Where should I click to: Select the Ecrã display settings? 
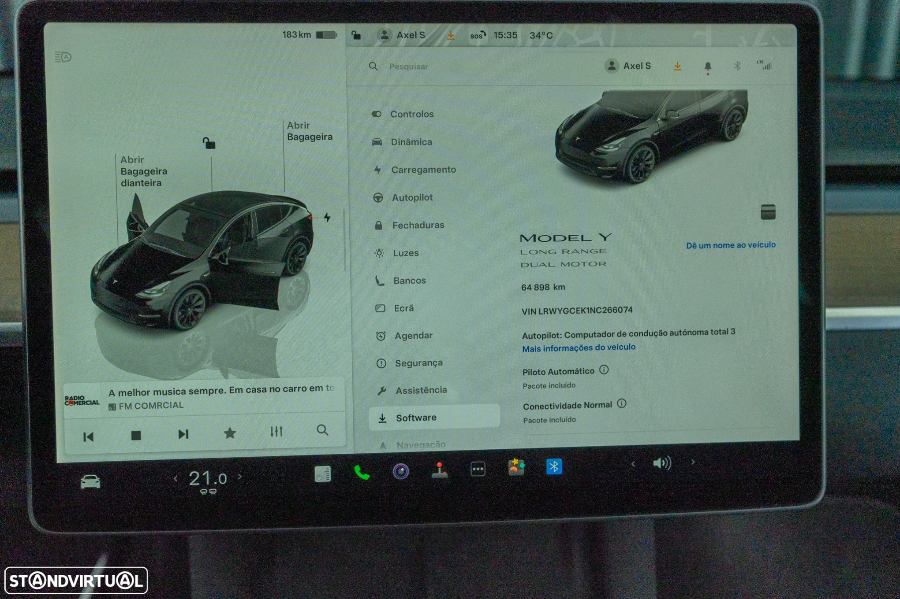[x=395, y=308]
